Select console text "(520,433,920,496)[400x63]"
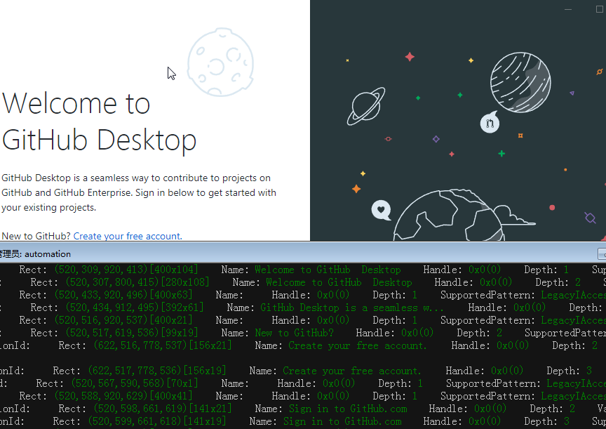606x429 pixels. pos(123,295)
